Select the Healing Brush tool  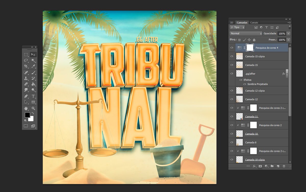pos(26,73)
